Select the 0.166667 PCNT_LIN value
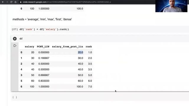This screenshot has width=189, height=106. [x=44, y=58]
